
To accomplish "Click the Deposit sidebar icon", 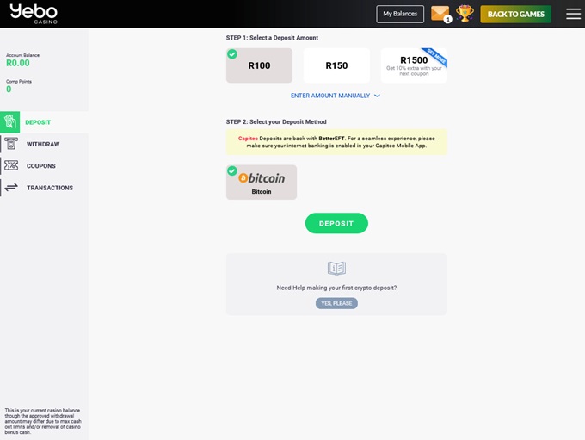I will click(x=11, y=122).
